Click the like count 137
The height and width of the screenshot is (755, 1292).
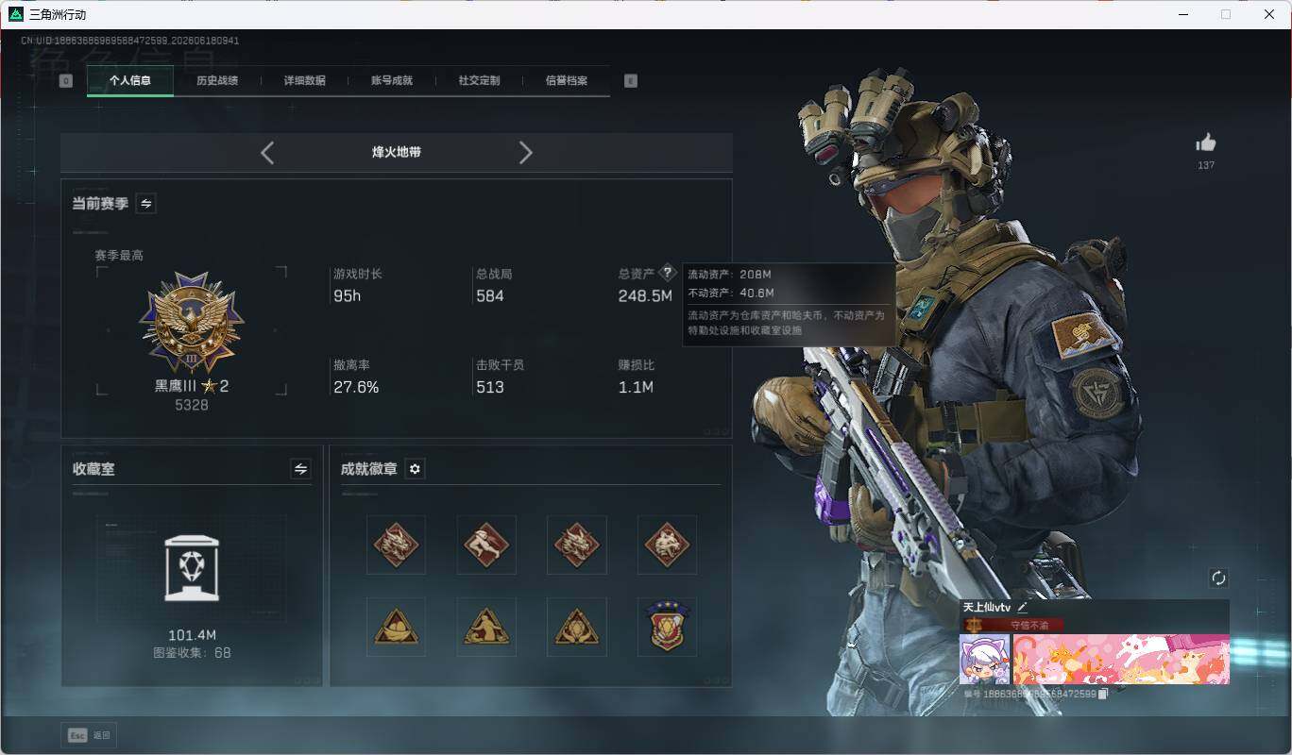(1206, 165)
